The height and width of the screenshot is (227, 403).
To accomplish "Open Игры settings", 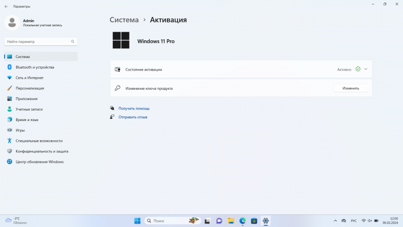I will pyautogui.click(x=41, y=131).
